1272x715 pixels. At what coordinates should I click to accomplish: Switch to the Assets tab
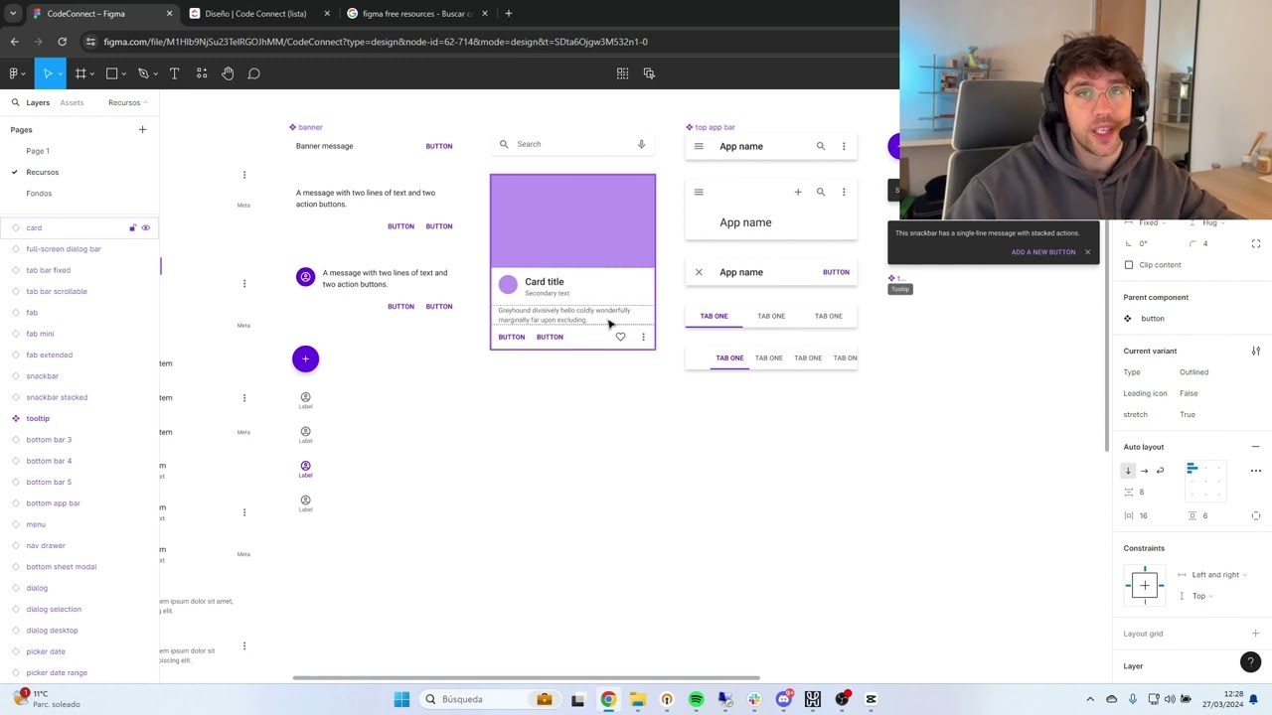click(x=72, y=102)
